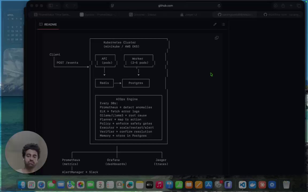Open Books from the dock
The image size is (308, 192).
click(189, 185)
